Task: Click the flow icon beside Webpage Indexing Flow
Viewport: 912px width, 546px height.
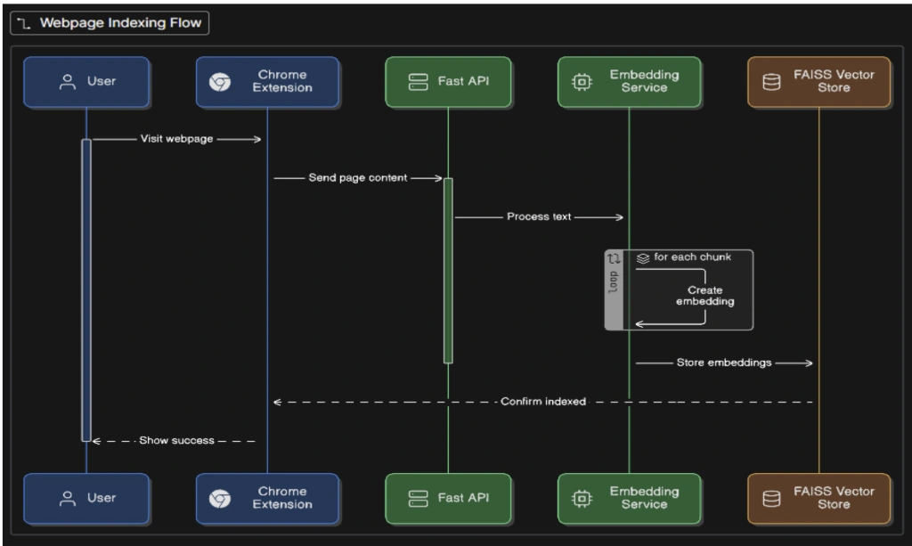Action: click(24, 23)
